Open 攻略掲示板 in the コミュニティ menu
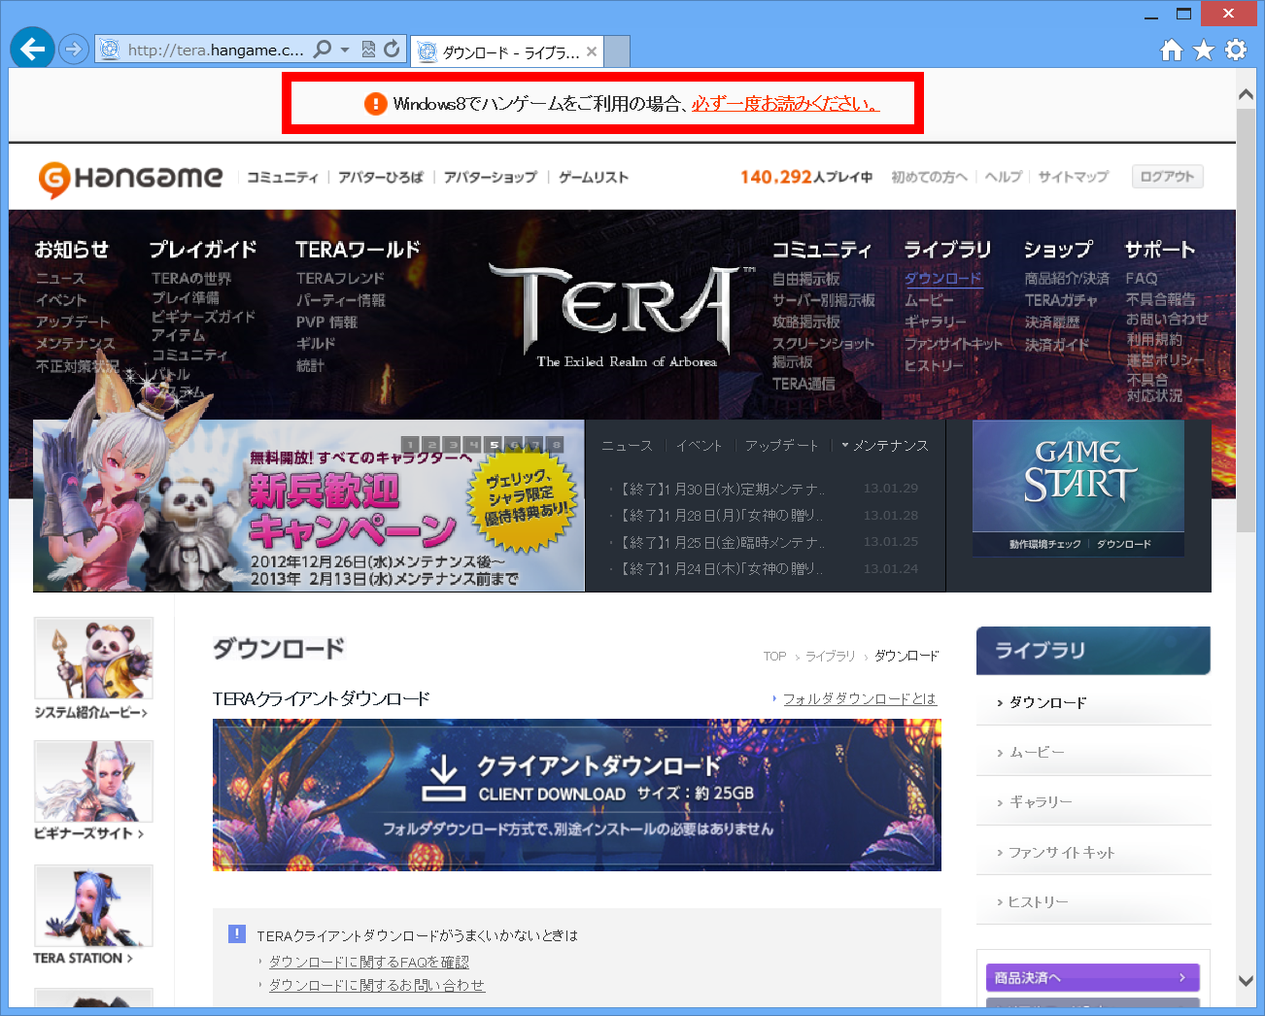 click(x=806, y=322)
